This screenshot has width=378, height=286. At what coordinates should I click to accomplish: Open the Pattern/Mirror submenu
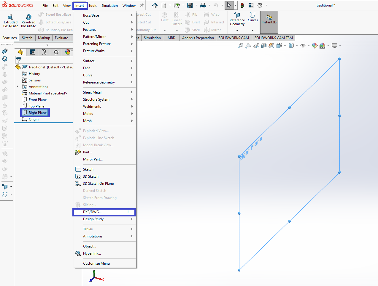point(105,36)
